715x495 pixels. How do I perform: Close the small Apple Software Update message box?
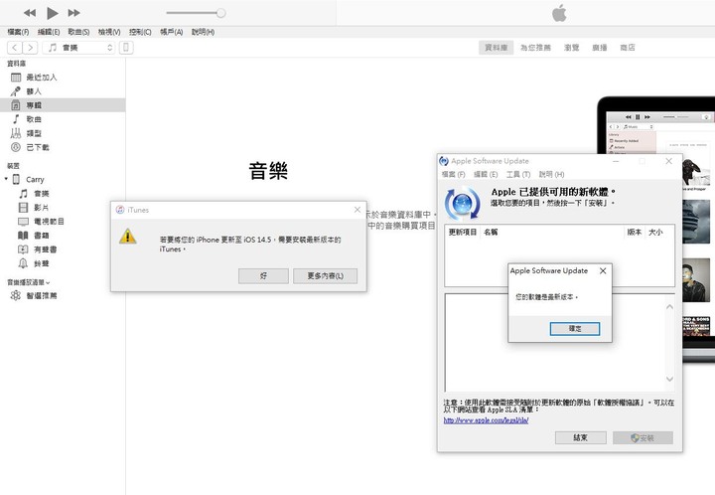pyautogui.click(x=603, y=271)
